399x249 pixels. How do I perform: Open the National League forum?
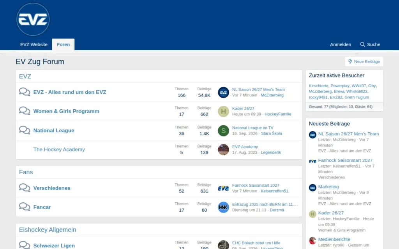pos(54,131)
